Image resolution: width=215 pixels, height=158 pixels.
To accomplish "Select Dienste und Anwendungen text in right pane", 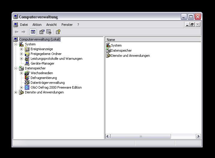I will [x=130, y=56].
